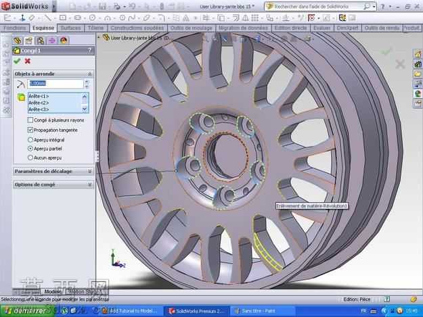Open help for Congé1 property panel
The image size is (423, 317).
[x=90, y=51]
